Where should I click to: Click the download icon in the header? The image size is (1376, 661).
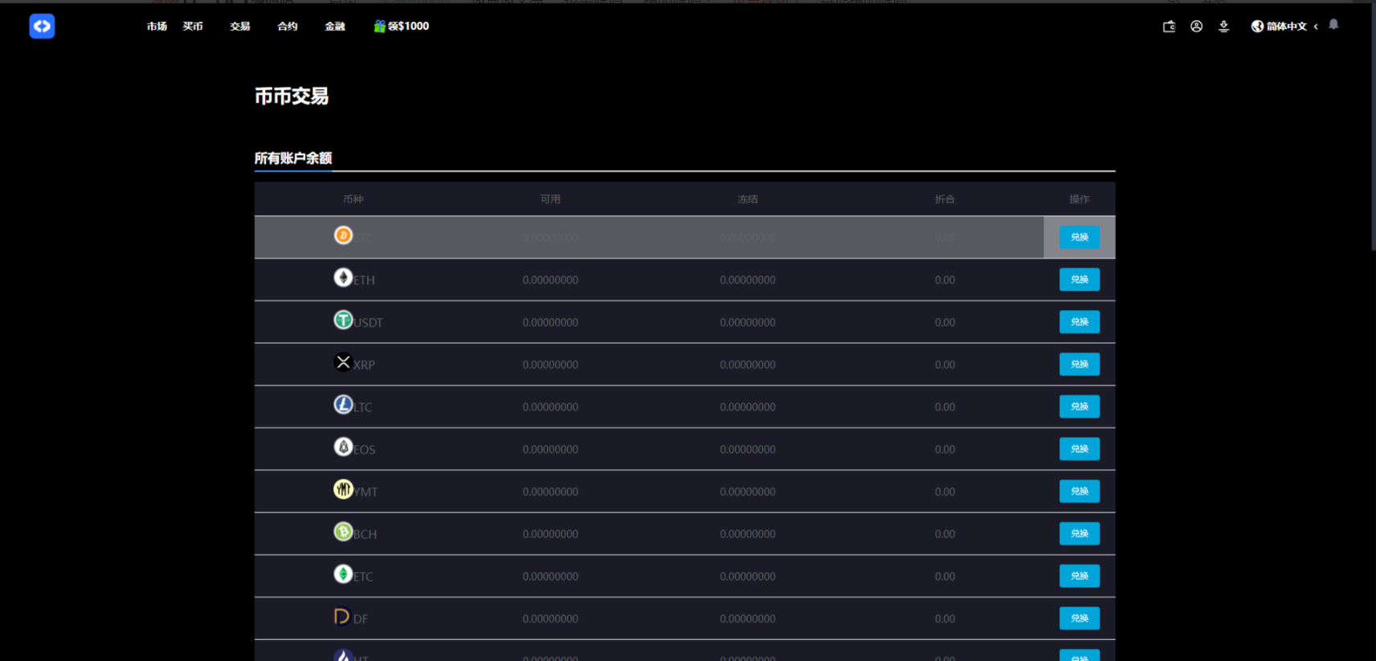[1223, 27]
